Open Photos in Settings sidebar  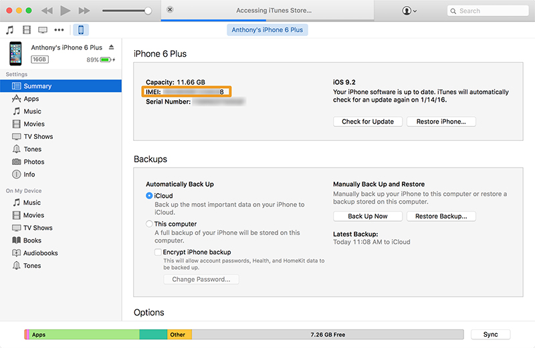click(x=61, y=162)
